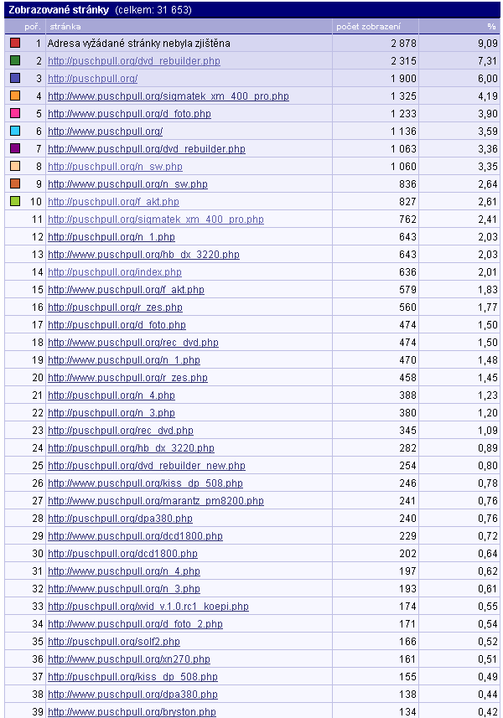This screenshot has height=718, width=503.
Task: Click the 'stránka' column header
Action: 65,27
